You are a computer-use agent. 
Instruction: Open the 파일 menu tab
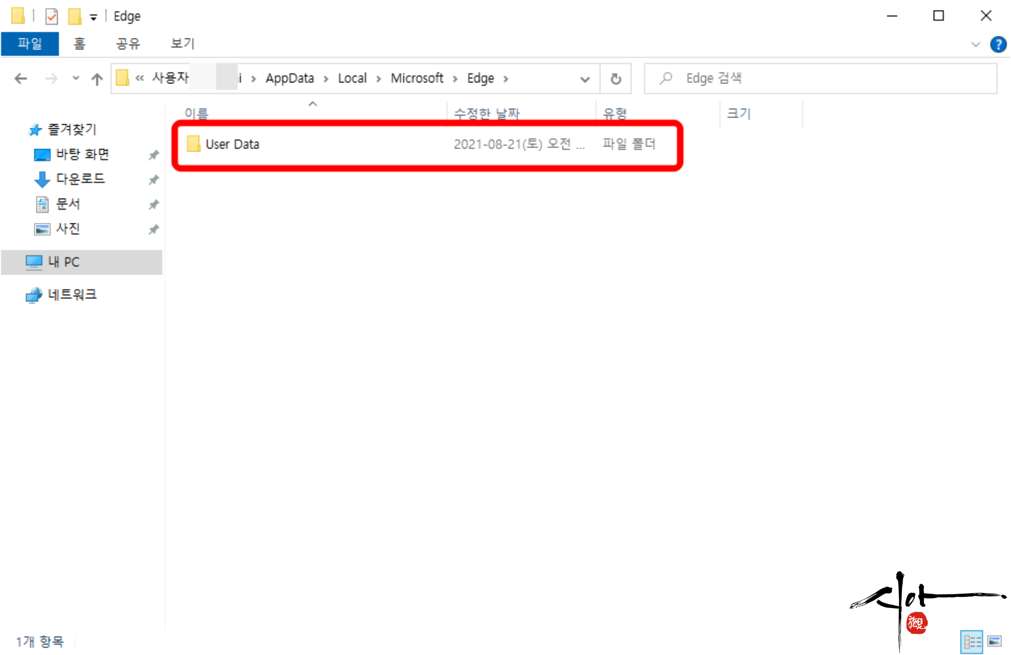point(30,44)
